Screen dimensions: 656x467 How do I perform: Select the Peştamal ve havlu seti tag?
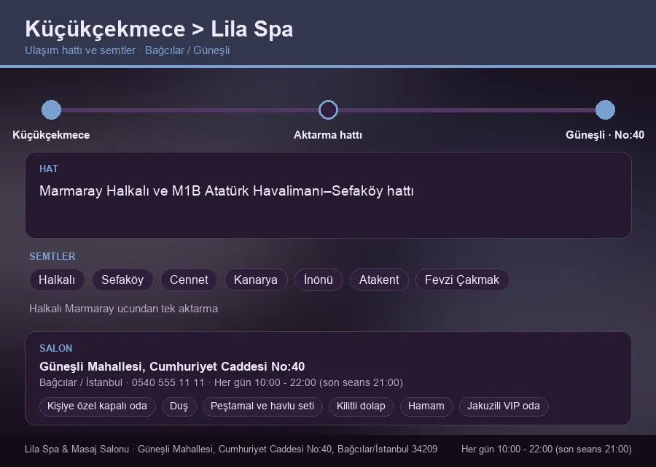(x=262, y=406)
